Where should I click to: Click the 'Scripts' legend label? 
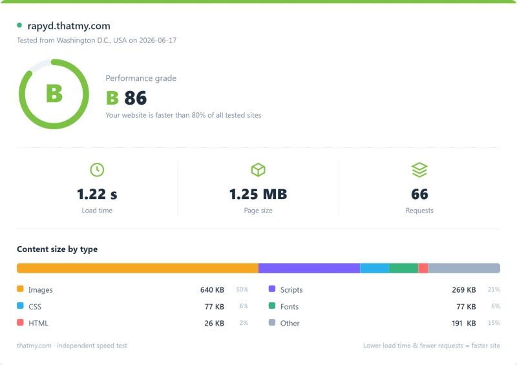pos(291,290)
